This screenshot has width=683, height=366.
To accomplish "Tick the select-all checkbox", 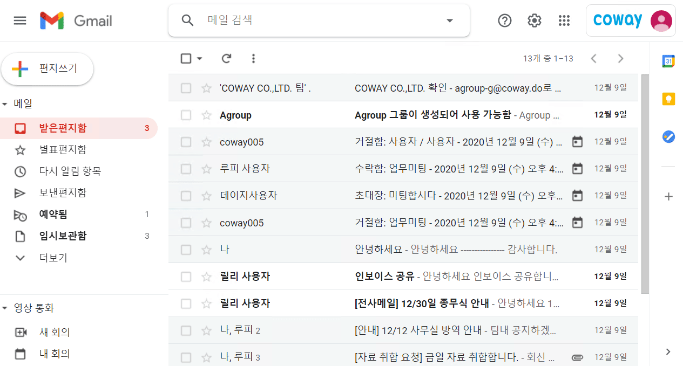I will (186, 58).
